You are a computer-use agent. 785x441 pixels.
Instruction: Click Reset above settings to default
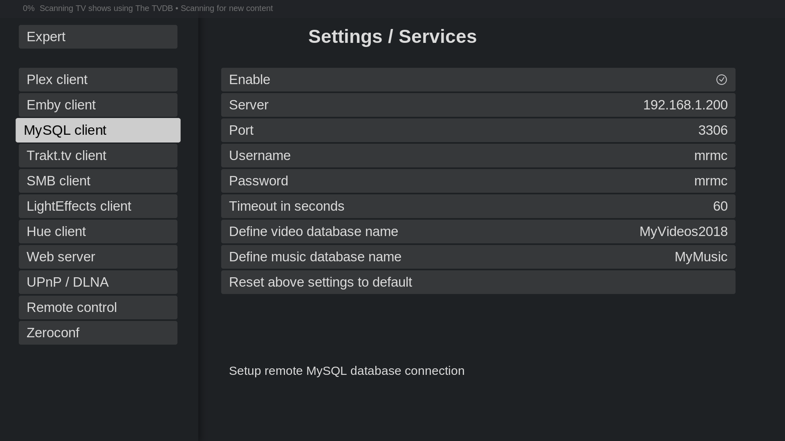(478, 282)
